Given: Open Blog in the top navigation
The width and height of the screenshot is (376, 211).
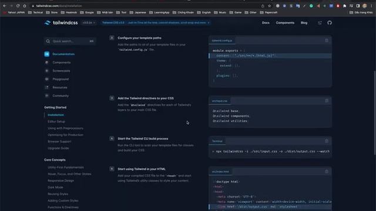Looking at the screenshot, I should tap(304, 23).
